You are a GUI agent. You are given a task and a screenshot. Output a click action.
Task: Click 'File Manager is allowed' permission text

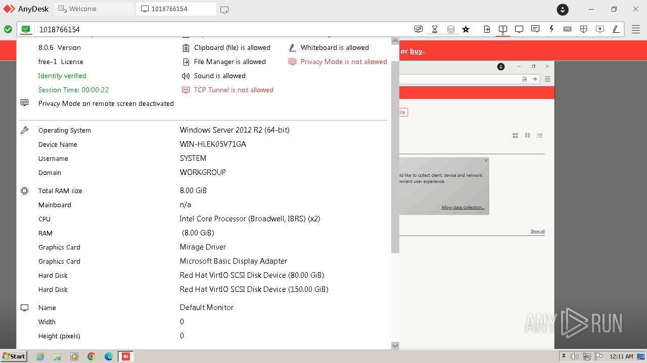[230, 62]
